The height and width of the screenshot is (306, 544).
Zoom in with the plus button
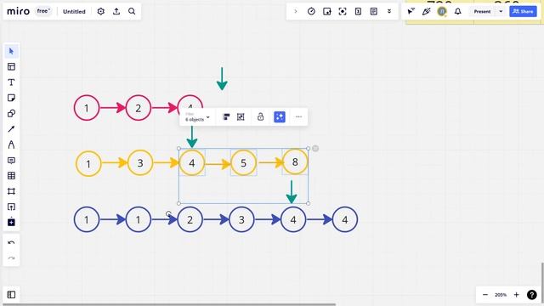tap(516, 295)
